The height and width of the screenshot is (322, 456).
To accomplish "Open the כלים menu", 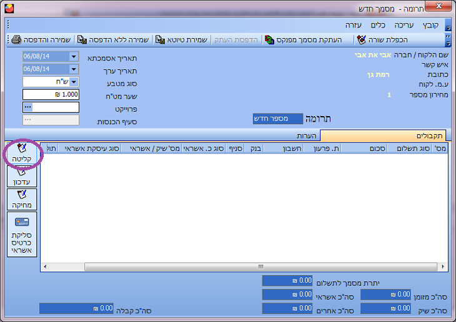I will click(378, 26).
